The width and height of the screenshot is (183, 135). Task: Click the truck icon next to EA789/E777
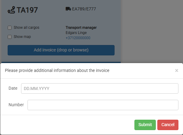pos(68,9)
